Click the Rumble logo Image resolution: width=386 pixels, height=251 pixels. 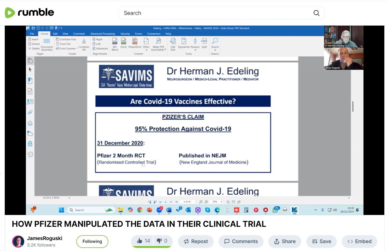point(29,13)
